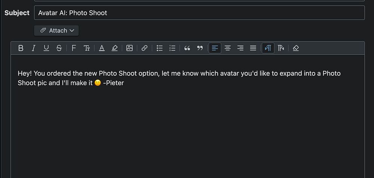Remove formatting with eraser icon
This screenshot has height=178, width=374.
pyautogui.click(x=296, y=48)
